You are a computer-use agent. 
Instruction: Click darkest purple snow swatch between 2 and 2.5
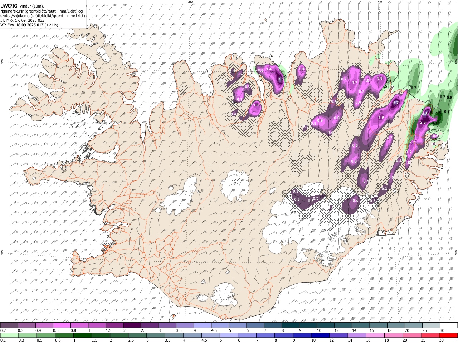coord(132,325)
